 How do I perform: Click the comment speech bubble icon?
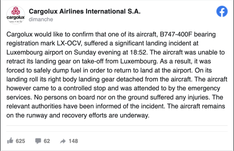click(x=38, y=141)
